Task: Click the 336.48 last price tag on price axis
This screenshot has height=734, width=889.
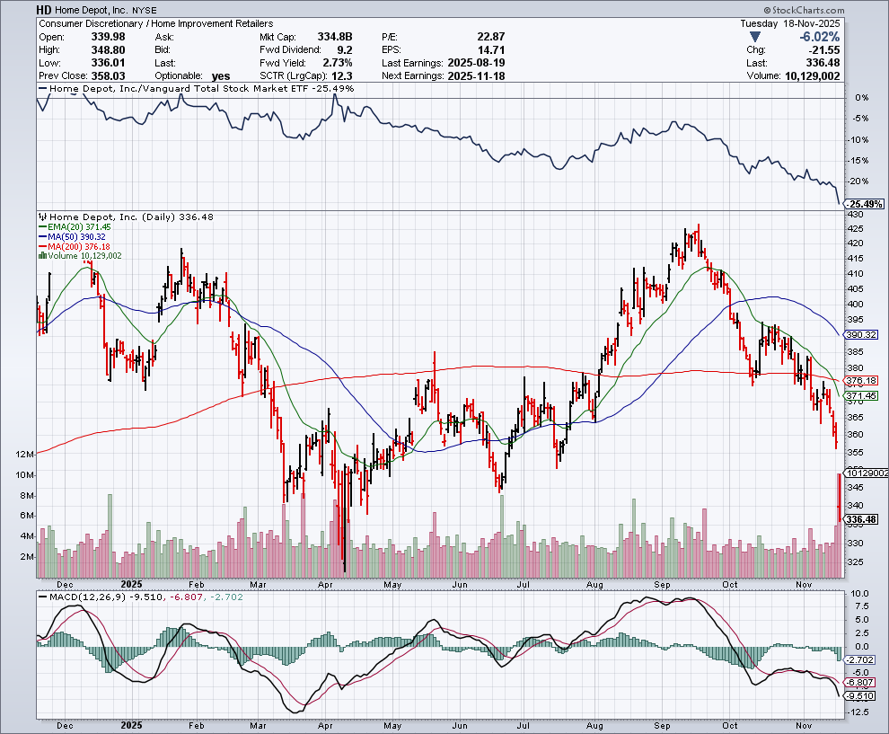Action: [862, 520]
